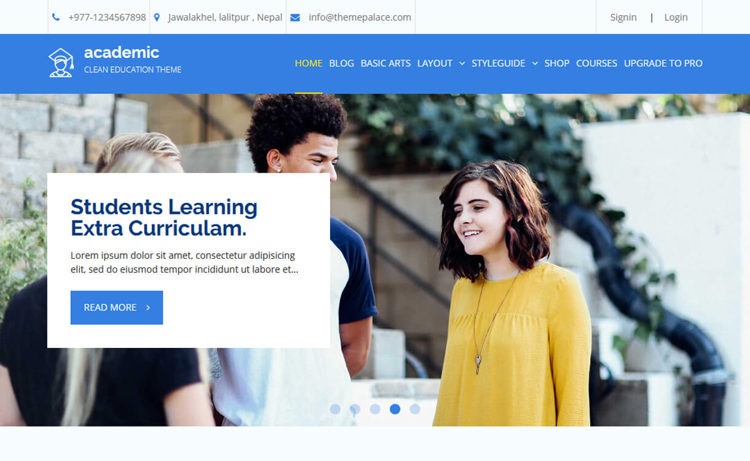Open the Shop page

click(x=556, y=63)
